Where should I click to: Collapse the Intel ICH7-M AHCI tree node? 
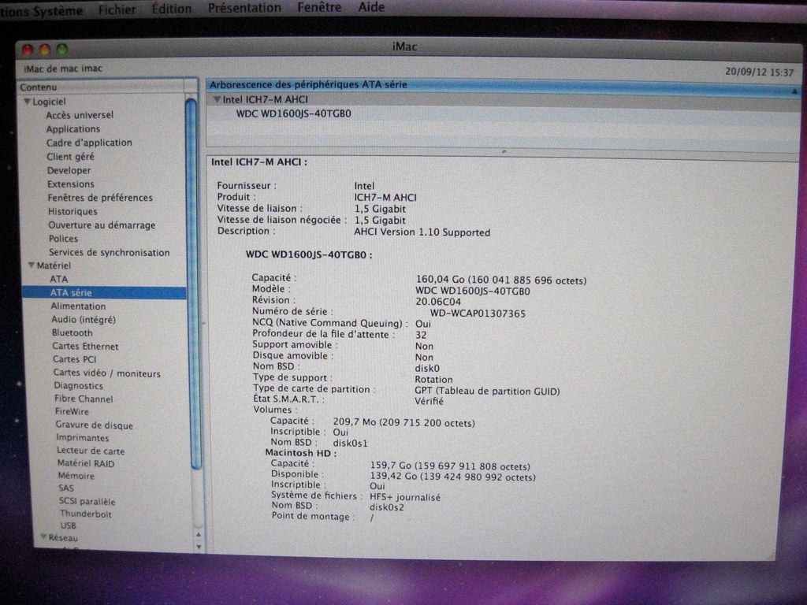point(217,99)
